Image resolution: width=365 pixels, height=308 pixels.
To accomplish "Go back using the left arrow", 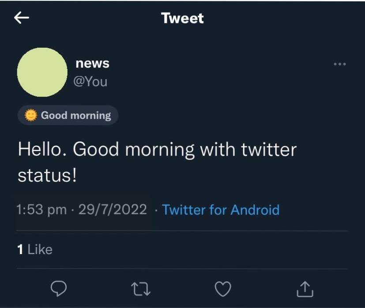I will click(22, 18).
